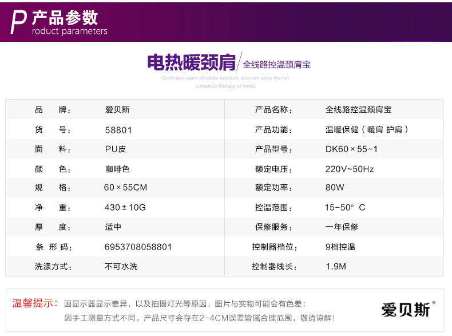Click the 控制器线长 label
Viewport: 452px width, 336px height.
(x=275, y=267)
